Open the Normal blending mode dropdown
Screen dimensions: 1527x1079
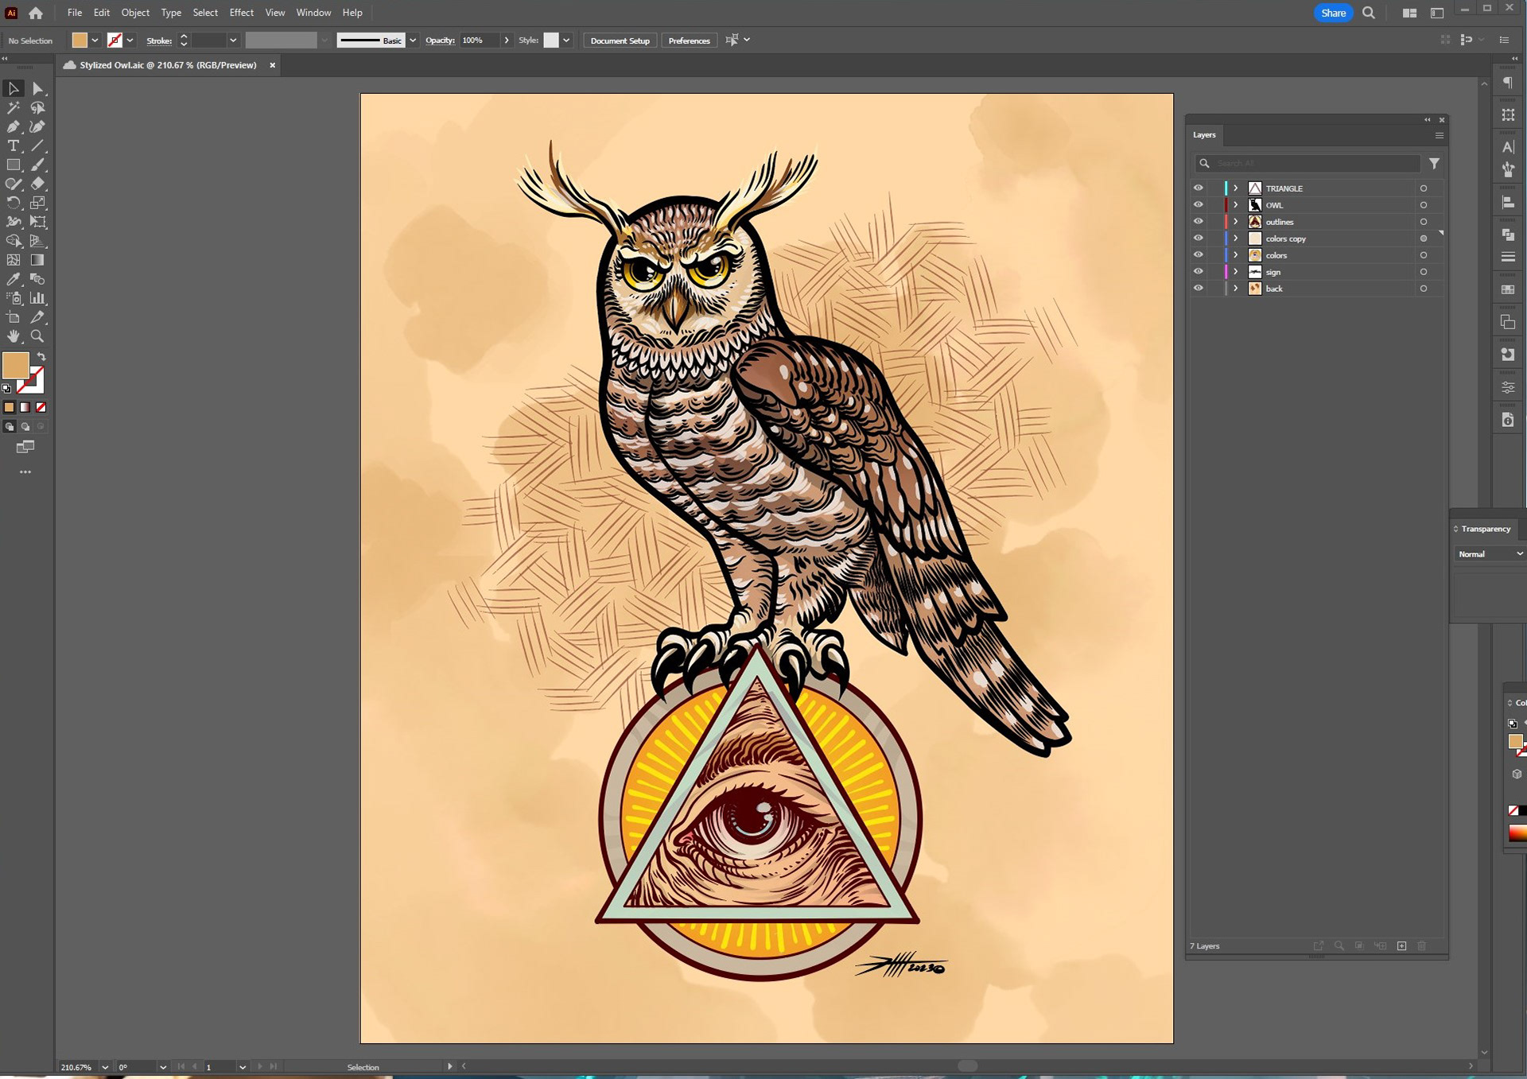pyautogui.click(x=1490, y=554)
